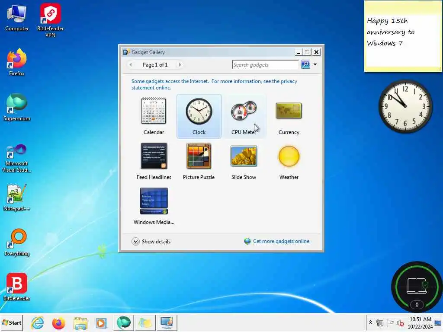Select the Calendar gadget icon

click(x=154, y=111)
